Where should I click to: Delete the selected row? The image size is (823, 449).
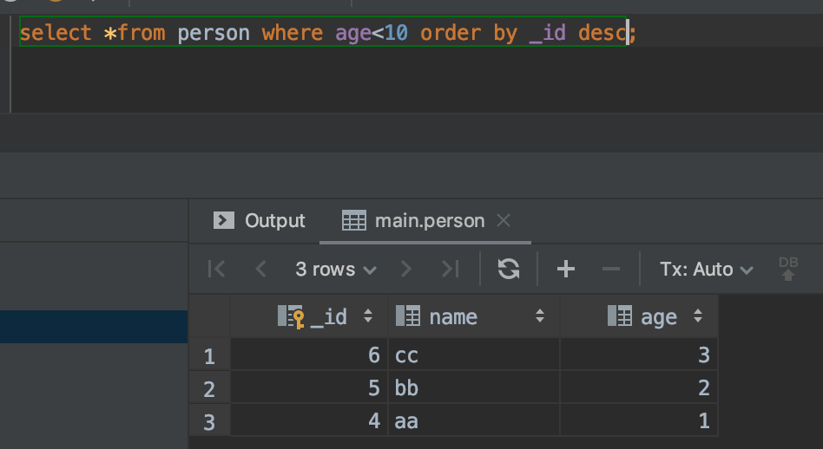tap(611, 270)
